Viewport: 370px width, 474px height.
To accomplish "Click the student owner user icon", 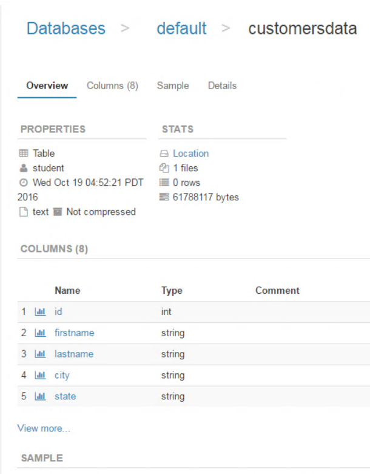I will pos(24,168).
